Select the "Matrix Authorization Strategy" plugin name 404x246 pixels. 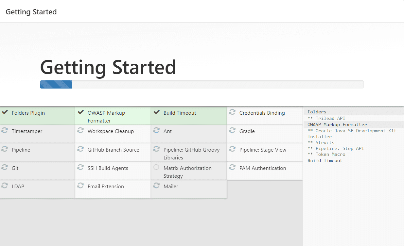(x=187, y=172)
